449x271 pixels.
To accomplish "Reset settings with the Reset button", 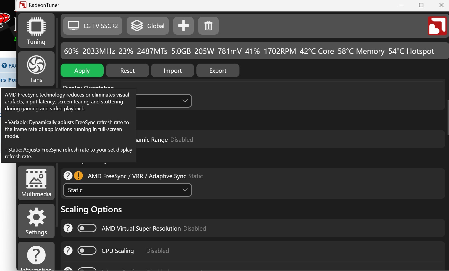I will [127, 70].
